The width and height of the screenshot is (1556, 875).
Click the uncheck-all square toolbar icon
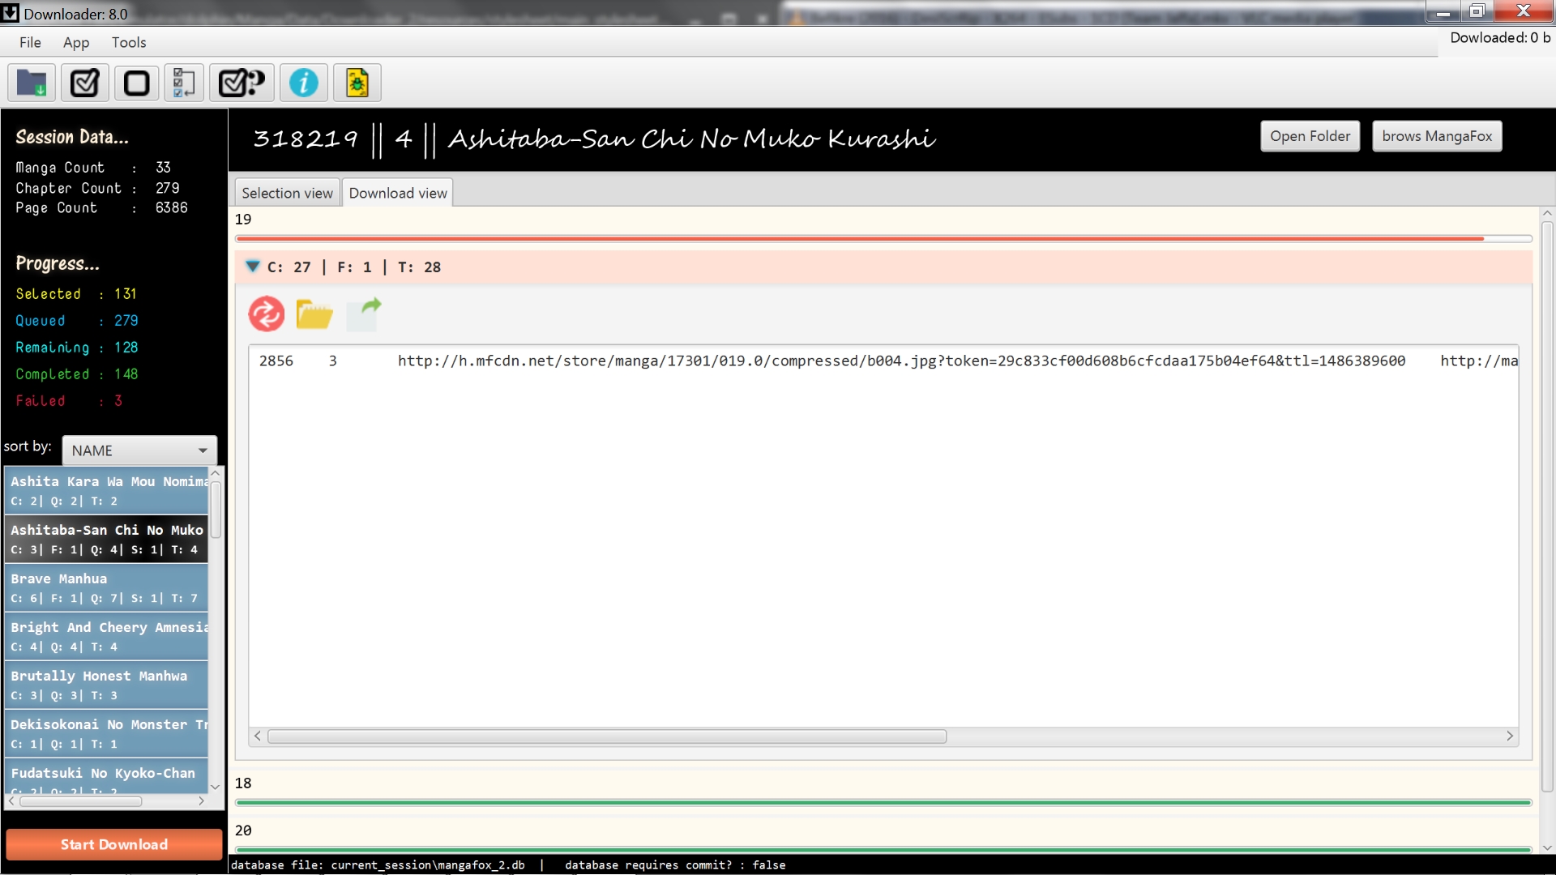click(136, 83)
